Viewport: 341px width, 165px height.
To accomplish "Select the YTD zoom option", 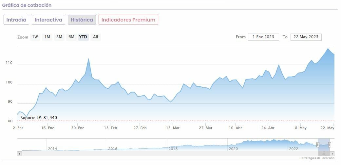I will tap(83, 37).
